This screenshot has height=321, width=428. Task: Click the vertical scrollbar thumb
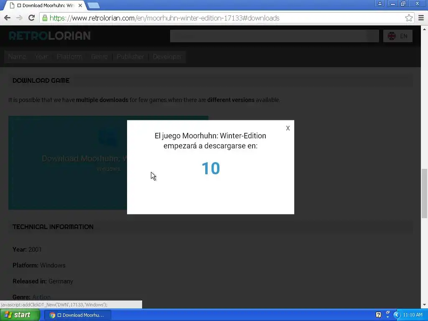(x=424, y=194)
